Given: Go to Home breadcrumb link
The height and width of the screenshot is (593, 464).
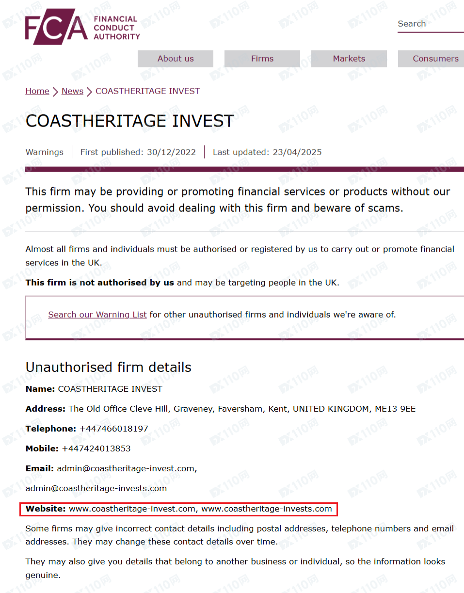Looking at the screenshot, I should coord(37,91).
